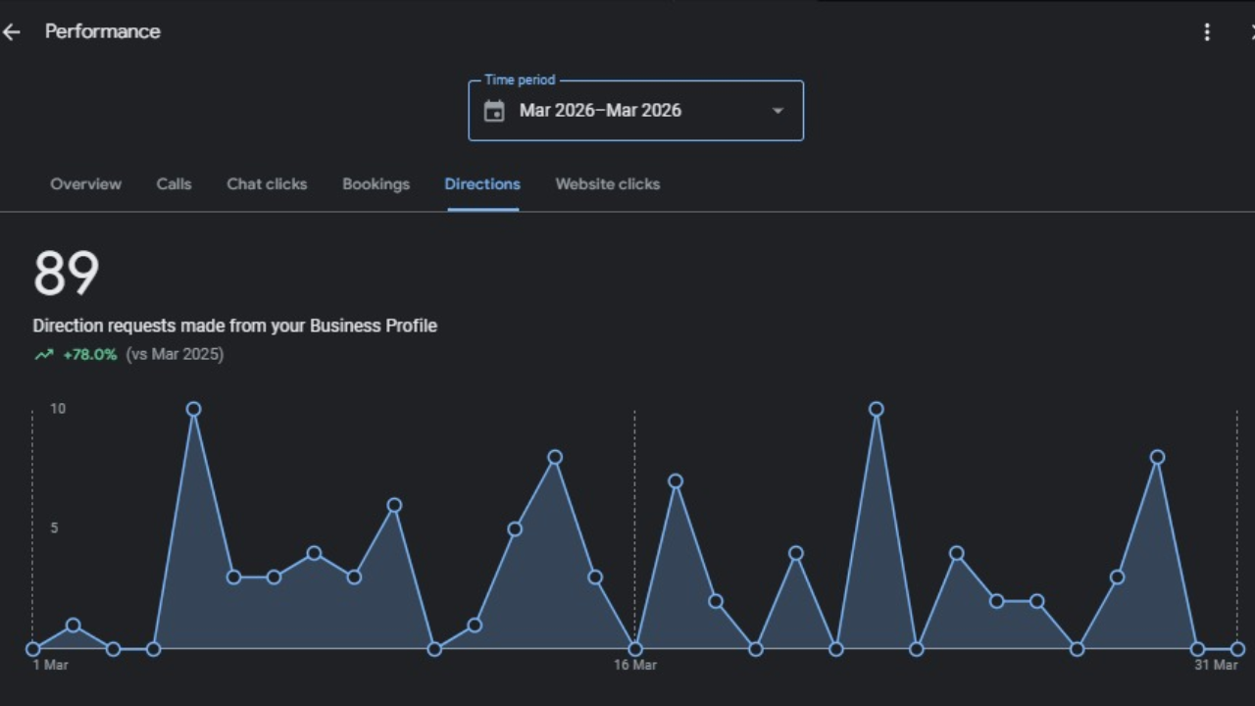Switch to the Website clicks tab
This screenshot has width=1255, height=706.
tap(607, 184)
